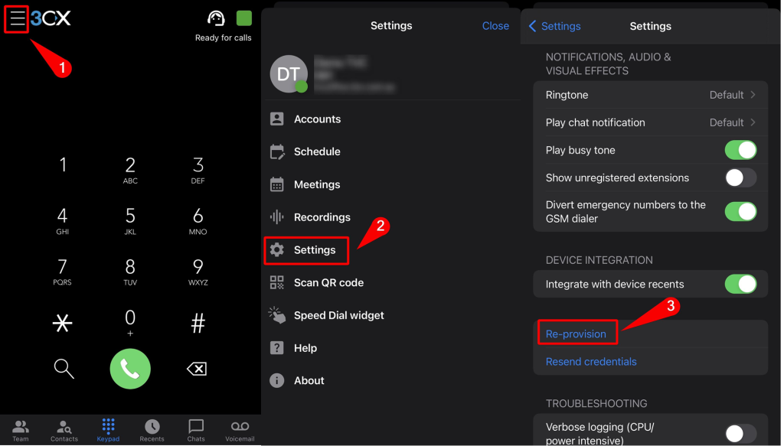The height and width of the screenshot is (446, 784).
Task: Tap Resend credentials link
Action: point(591,361)
